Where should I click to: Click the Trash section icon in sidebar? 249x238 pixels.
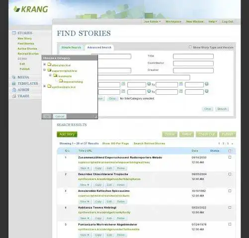[x=14, y=96]
